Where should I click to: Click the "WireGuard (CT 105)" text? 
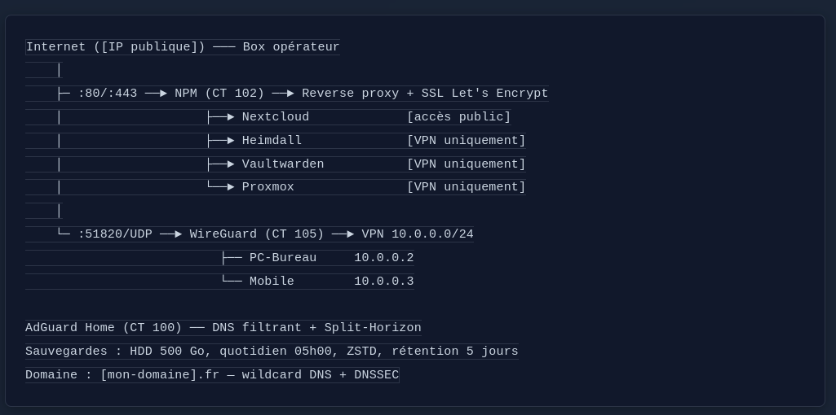click(x=257, y=234)
